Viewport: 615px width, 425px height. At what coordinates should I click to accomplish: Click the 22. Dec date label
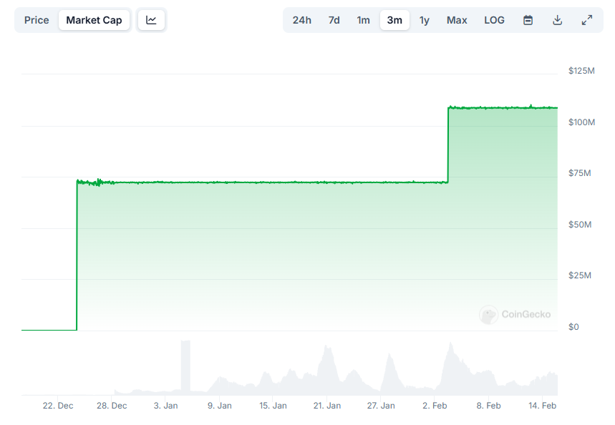[x=57, y=405]
